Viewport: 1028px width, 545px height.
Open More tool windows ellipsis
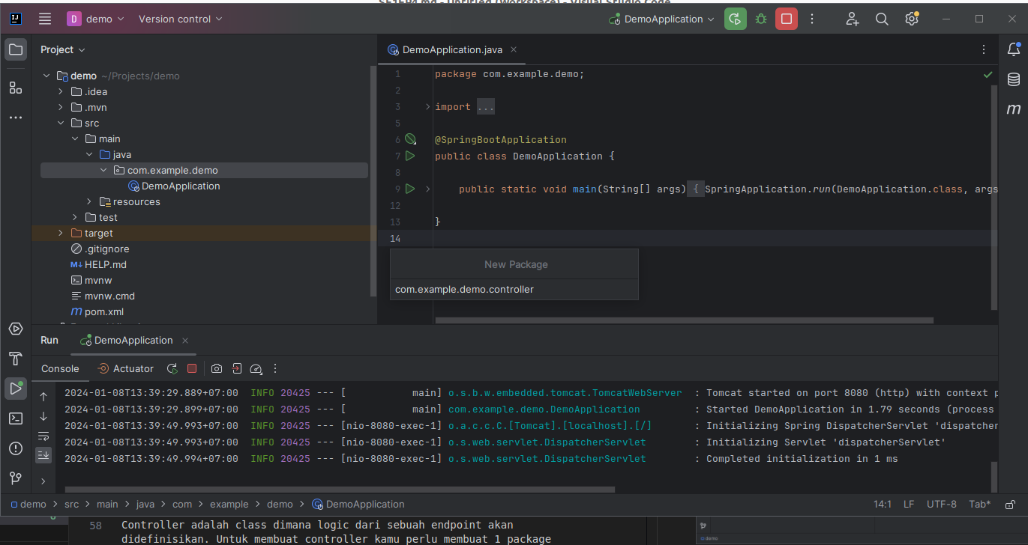16,118
